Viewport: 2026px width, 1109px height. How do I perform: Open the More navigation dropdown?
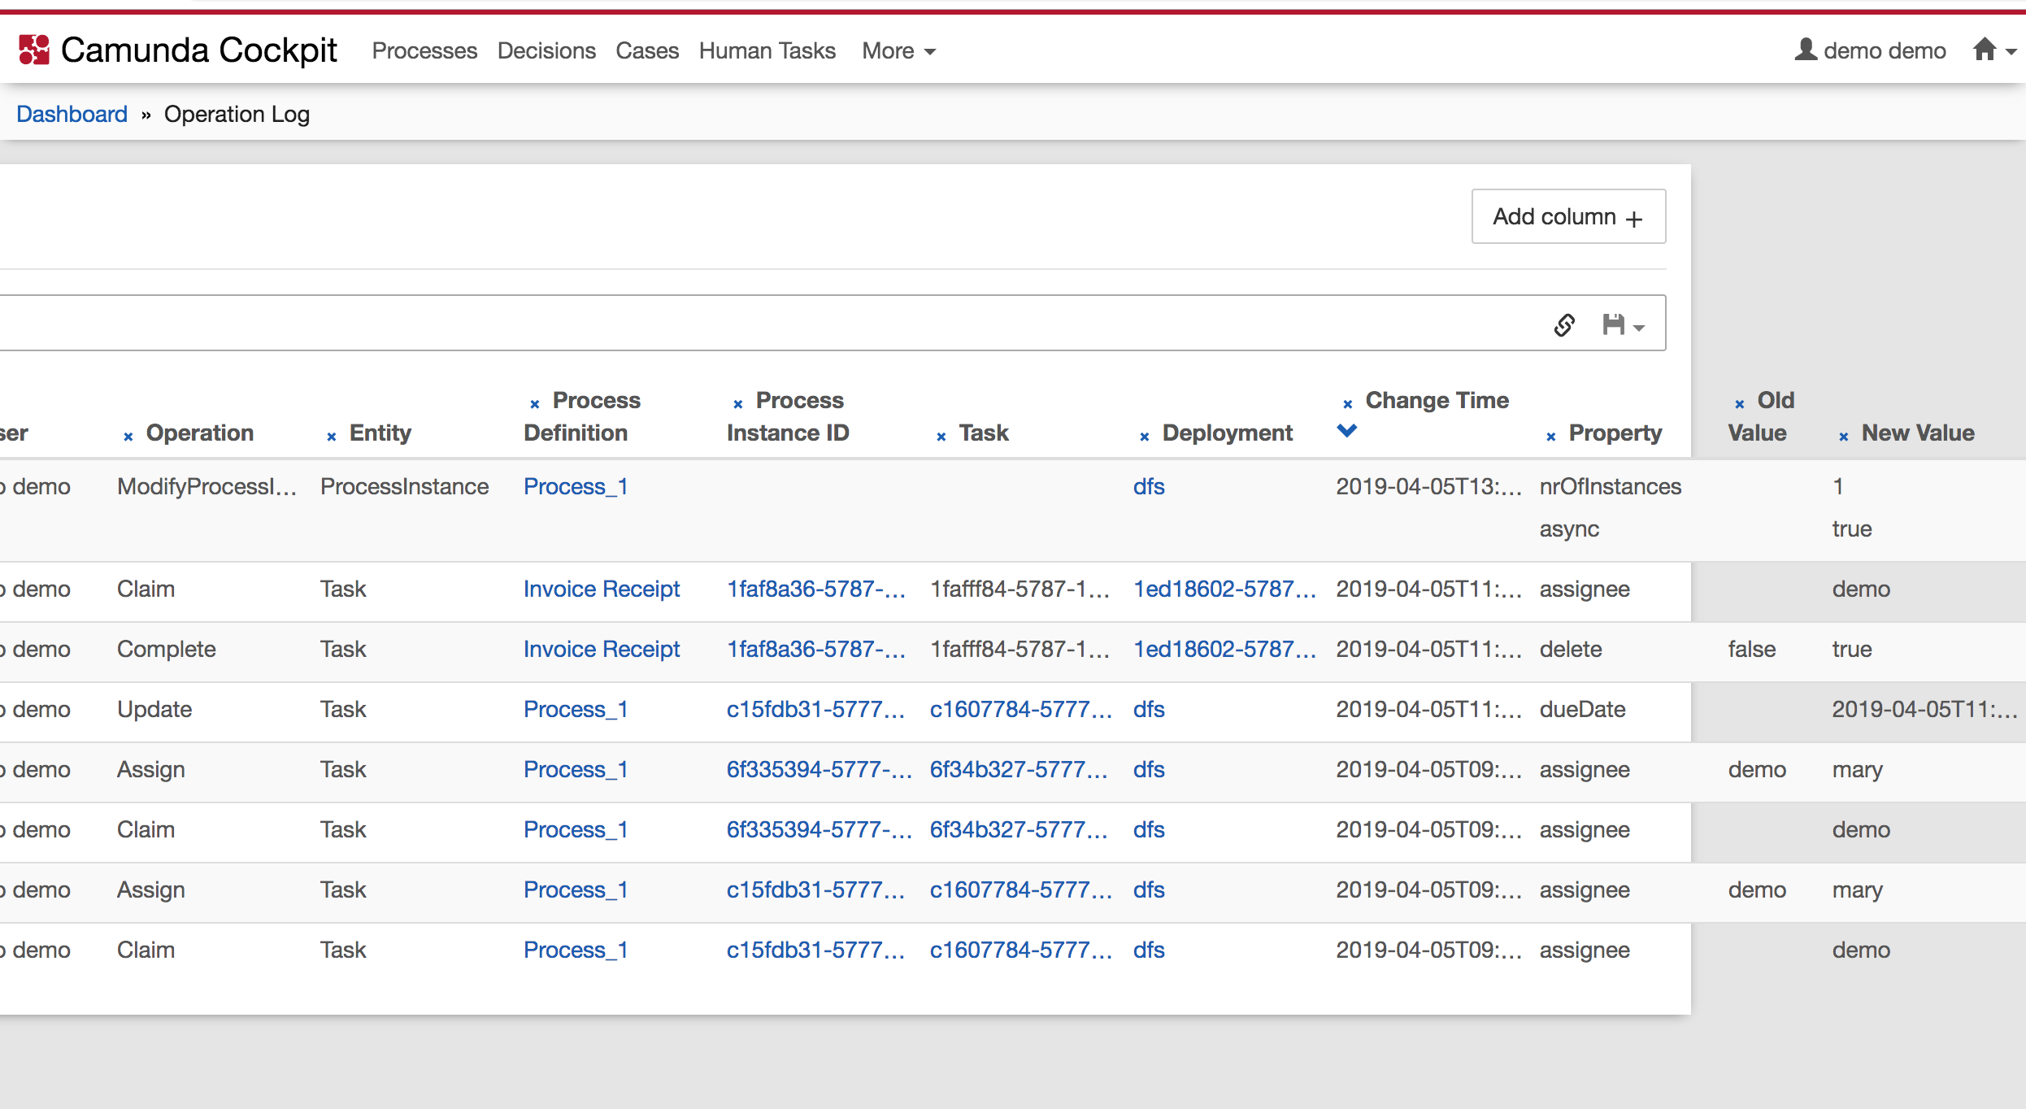pos(898,50)
